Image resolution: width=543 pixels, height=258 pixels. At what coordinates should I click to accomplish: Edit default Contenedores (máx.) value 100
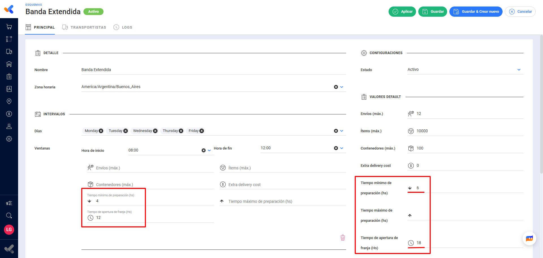(x=465, y=148)
